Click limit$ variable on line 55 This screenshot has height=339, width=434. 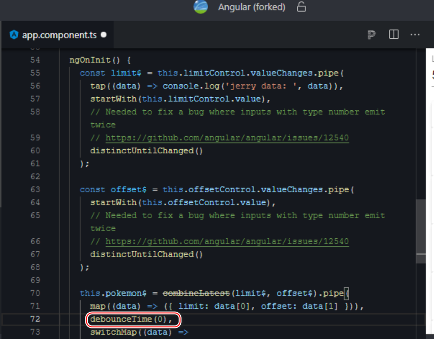click(x=126, y=73)
